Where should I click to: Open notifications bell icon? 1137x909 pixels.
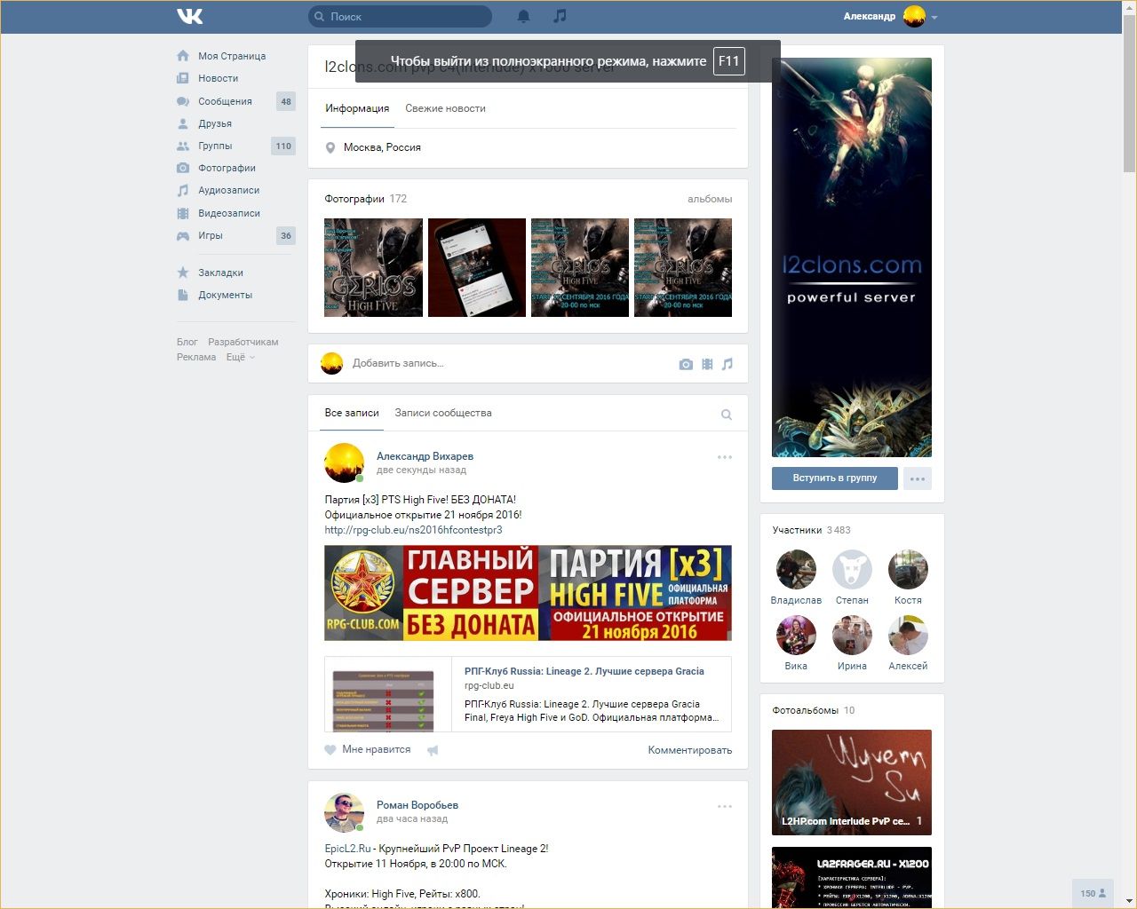[523, 16]
